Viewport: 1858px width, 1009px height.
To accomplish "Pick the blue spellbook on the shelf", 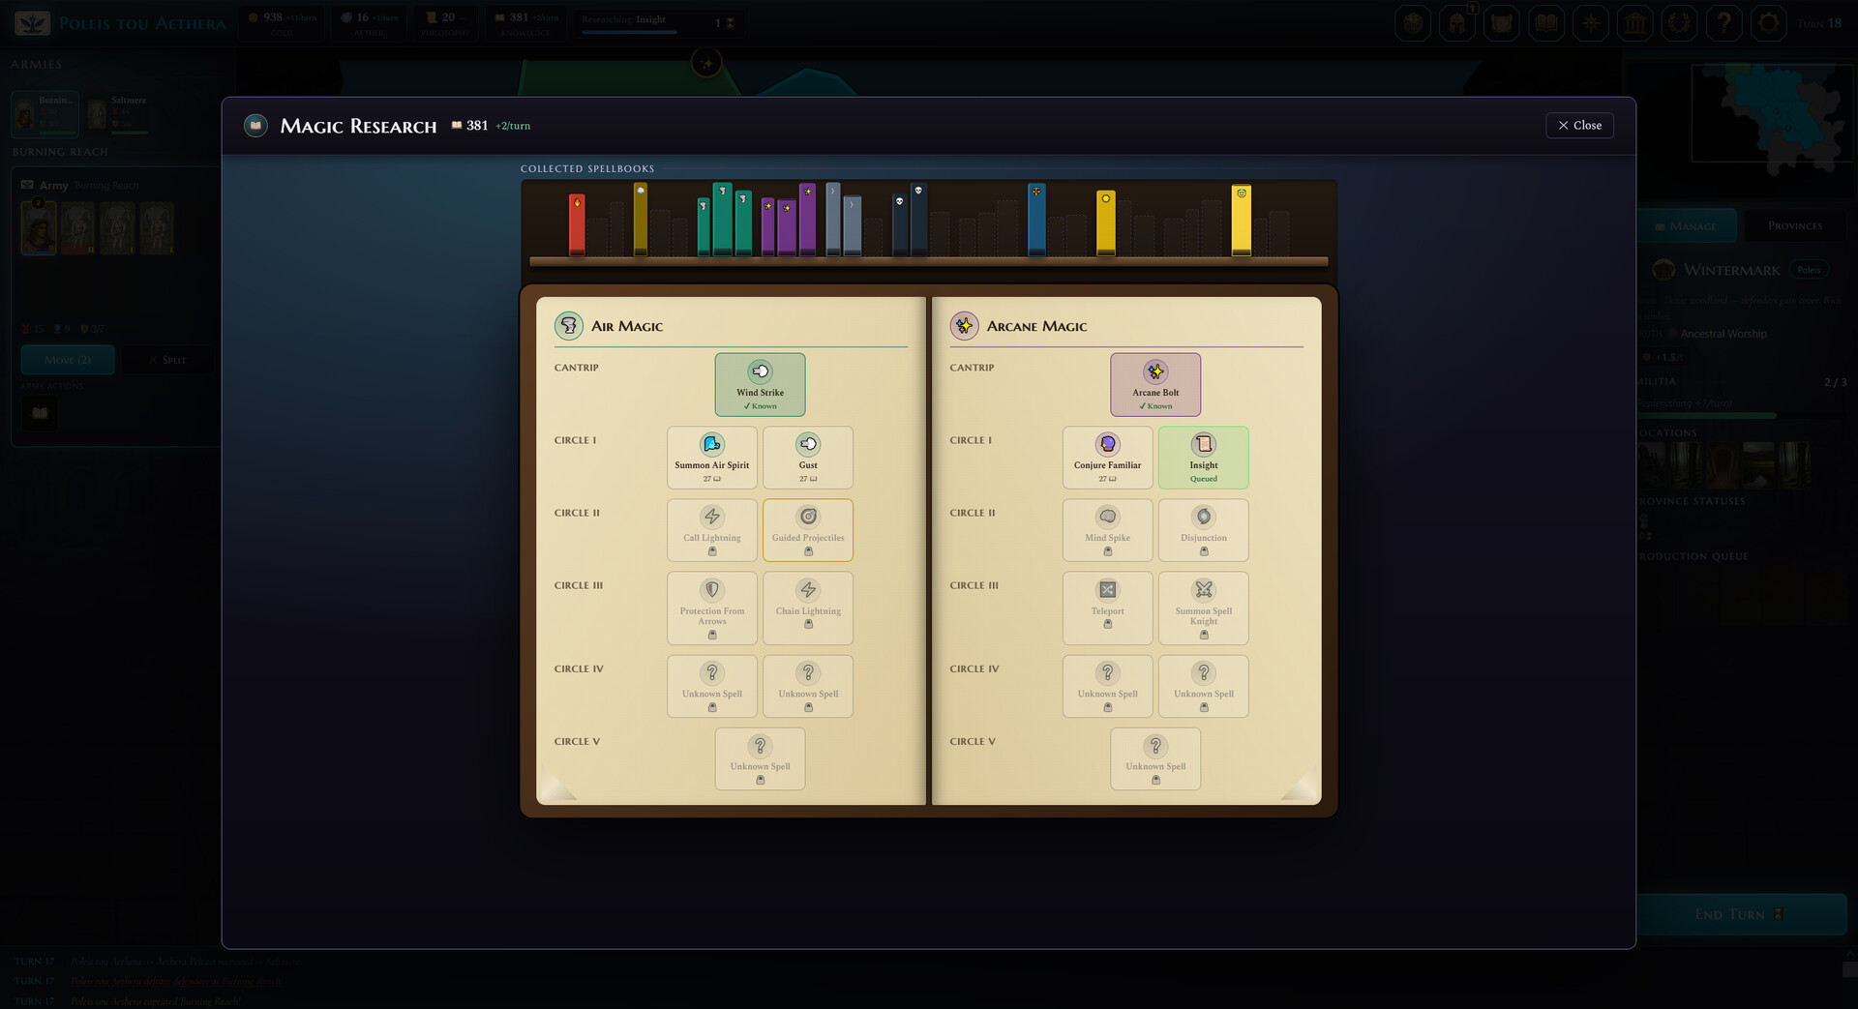I will [x=1036, y=220].
